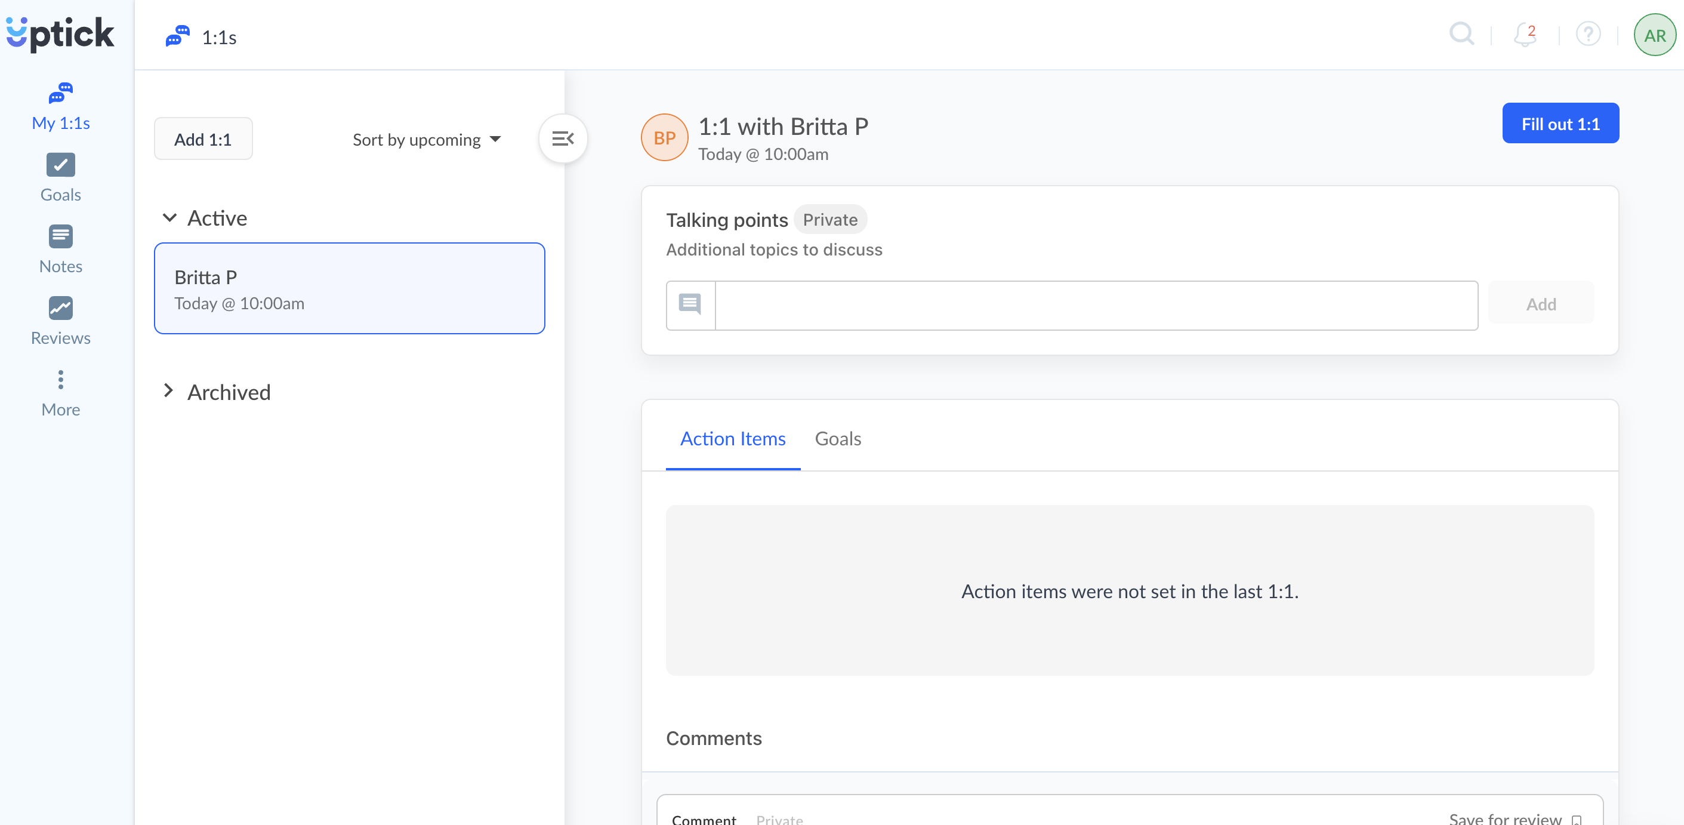This screenshot has width=1684, height=825.
Task: Open the Reviews sidebar icon
Action: [x=61, y=309]
